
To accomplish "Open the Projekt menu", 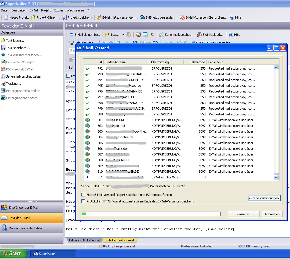I will (46, 10).
